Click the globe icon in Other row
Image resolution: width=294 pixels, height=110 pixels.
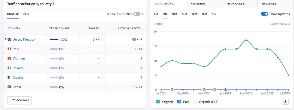tap(9, 87)
